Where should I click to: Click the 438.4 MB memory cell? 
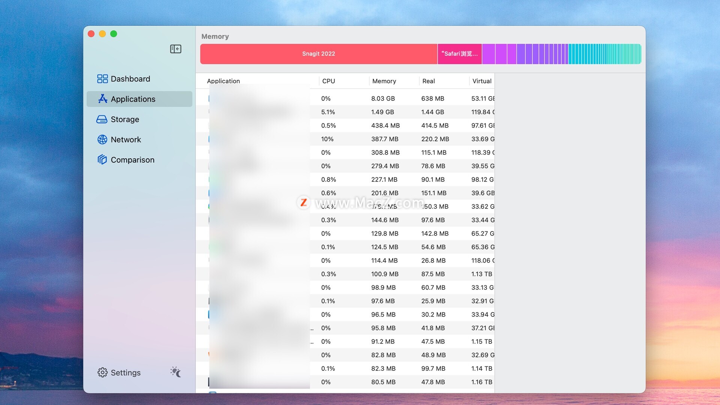coord(385,126)
